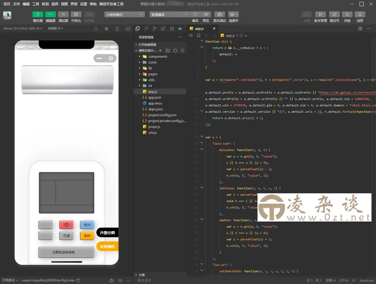
Task: Open the Test account (测试号) button
Action: (x=334, y=14)
